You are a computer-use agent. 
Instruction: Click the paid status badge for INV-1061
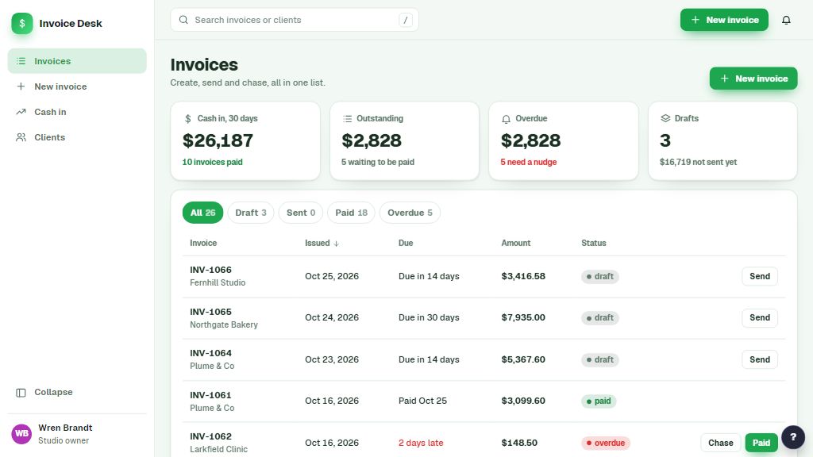point(599,401)
